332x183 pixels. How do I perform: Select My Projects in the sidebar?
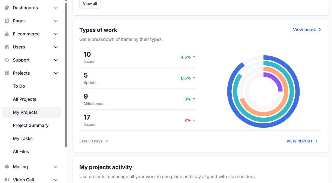tap(25, 112)
